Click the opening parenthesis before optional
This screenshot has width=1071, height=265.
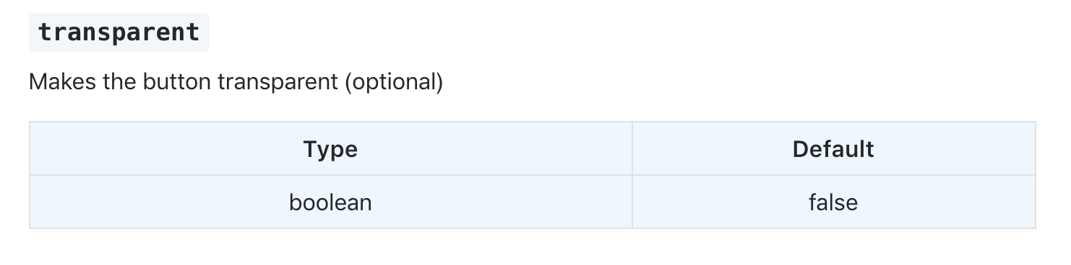348,83
